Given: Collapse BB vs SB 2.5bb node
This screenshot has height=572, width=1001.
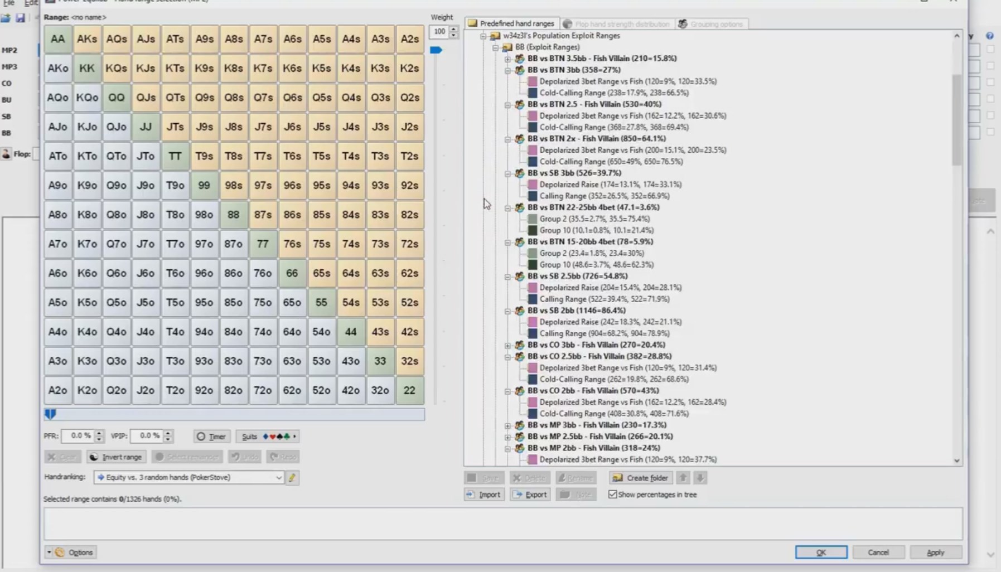Looking at the screenshot, I should 507,277.
